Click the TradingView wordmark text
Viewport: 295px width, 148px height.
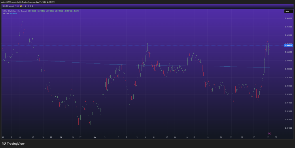pyautogui.click(x=16, y=144)
